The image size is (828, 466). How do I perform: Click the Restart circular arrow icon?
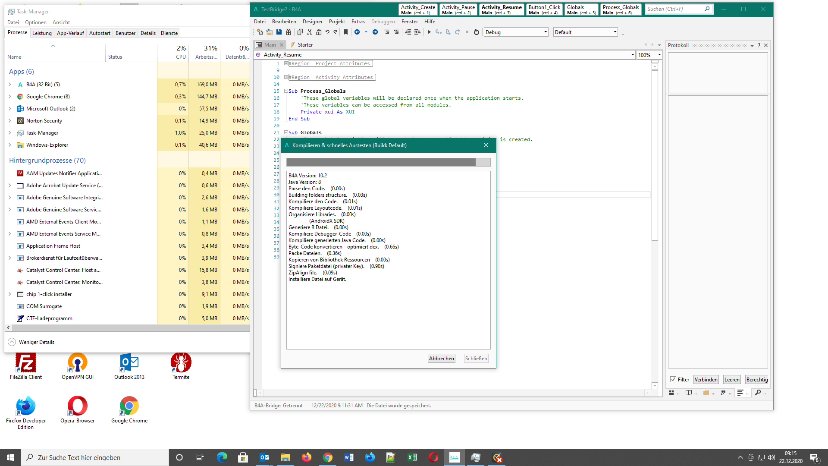point(476,32)
